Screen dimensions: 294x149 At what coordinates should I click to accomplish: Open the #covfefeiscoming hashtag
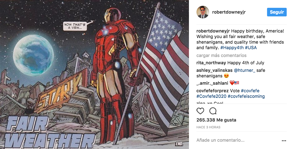pyautogui.click(x=246, y=96)
